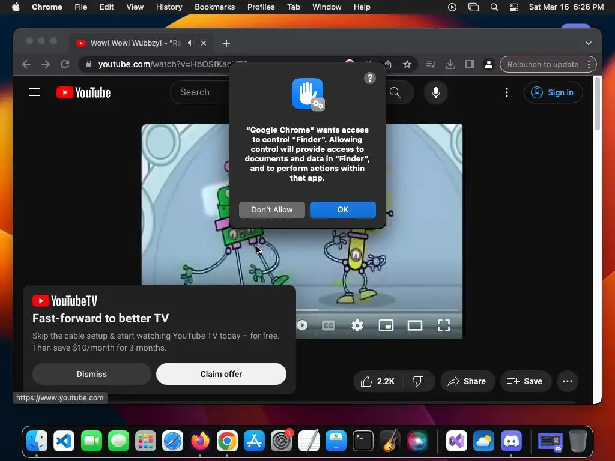The image size is (615, 461).
Task: Share the video
Action: 467,381
